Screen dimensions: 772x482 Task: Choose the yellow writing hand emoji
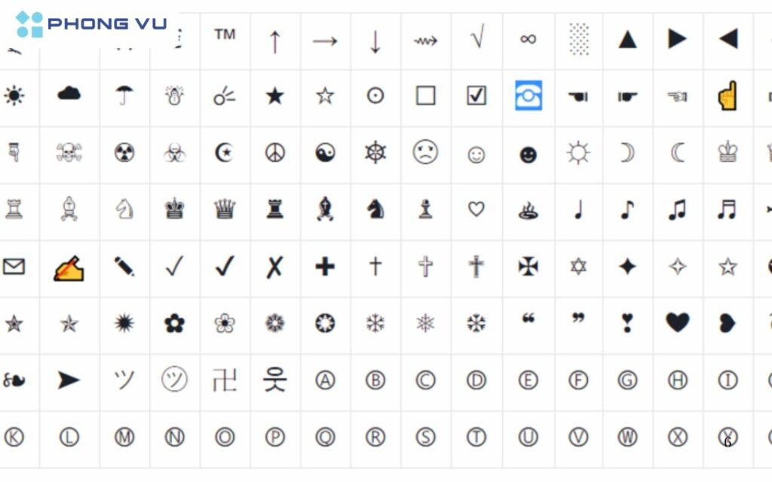coord(69,267)
